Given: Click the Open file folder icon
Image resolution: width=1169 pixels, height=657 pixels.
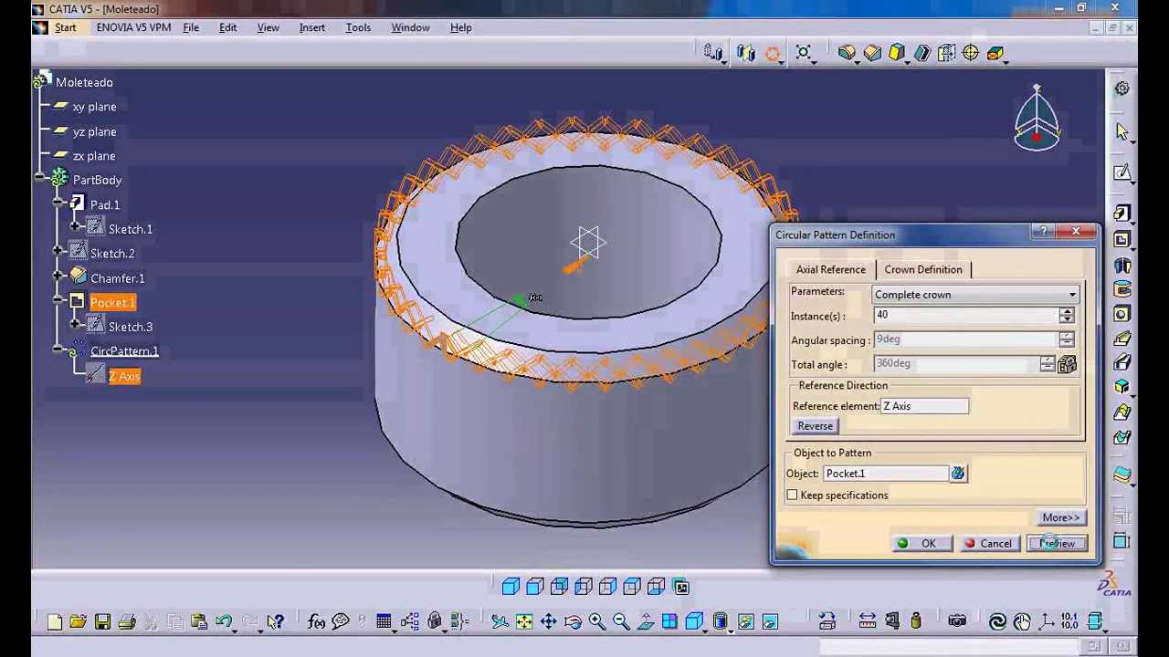Looking at the screenshot, I should [78, 622].
